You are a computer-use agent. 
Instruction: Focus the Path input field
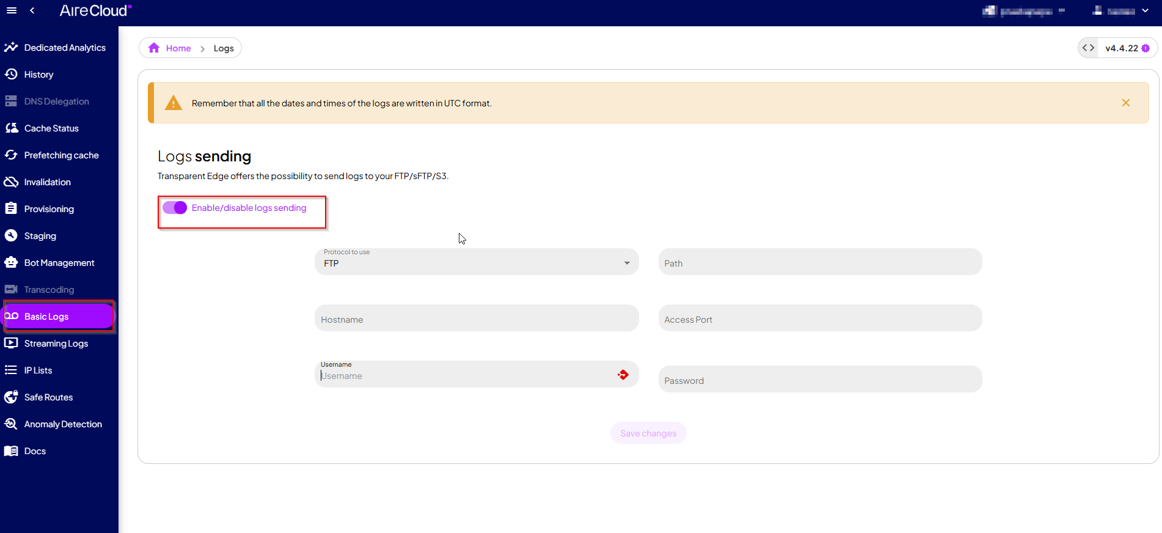click(820, 262)
